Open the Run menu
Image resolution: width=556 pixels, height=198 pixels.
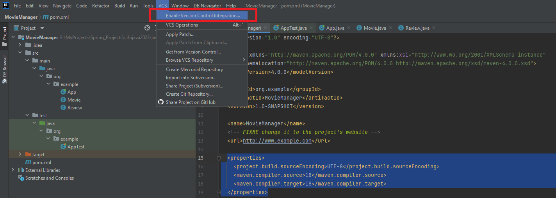click(x=134, y=6)
